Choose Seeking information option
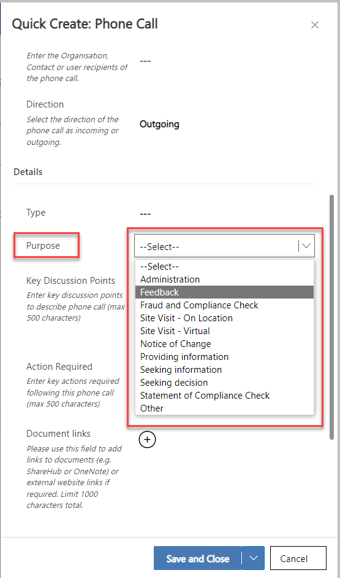The image size is (340, 578). coord(224,370)
